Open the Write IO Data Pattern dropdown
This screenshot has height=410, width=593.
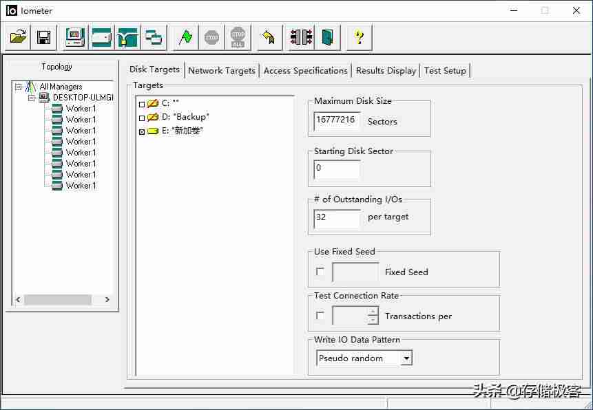[x=406, y=358]
